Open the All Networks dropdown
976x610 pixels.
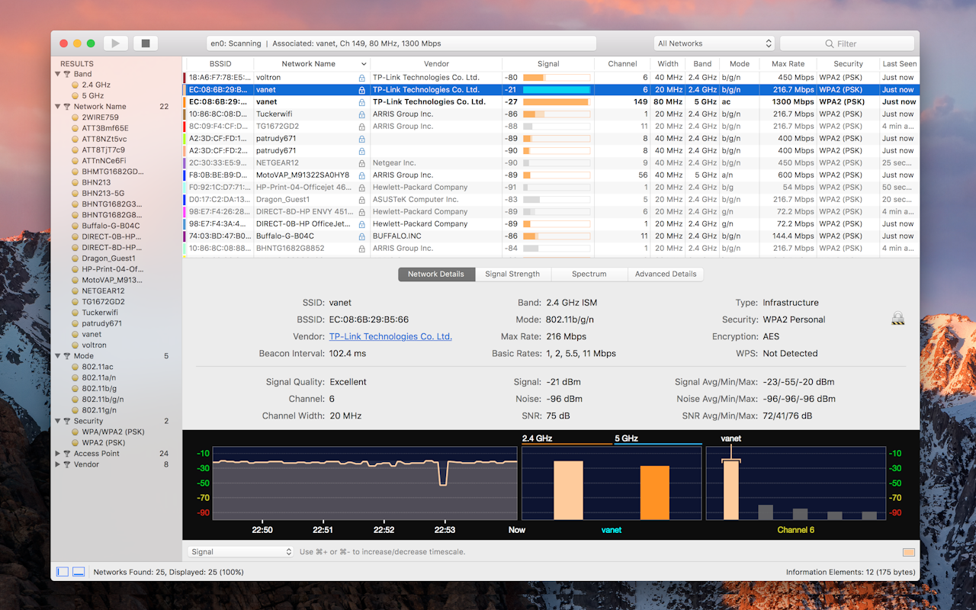click(x=714, y=43)
